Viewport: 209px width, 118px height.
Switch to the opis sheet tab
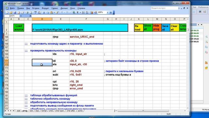click(x=18, y=111)
